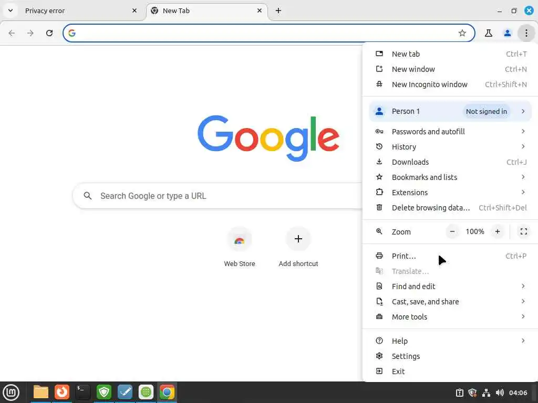Click the key icon beside Passwords and autofill

379,131
